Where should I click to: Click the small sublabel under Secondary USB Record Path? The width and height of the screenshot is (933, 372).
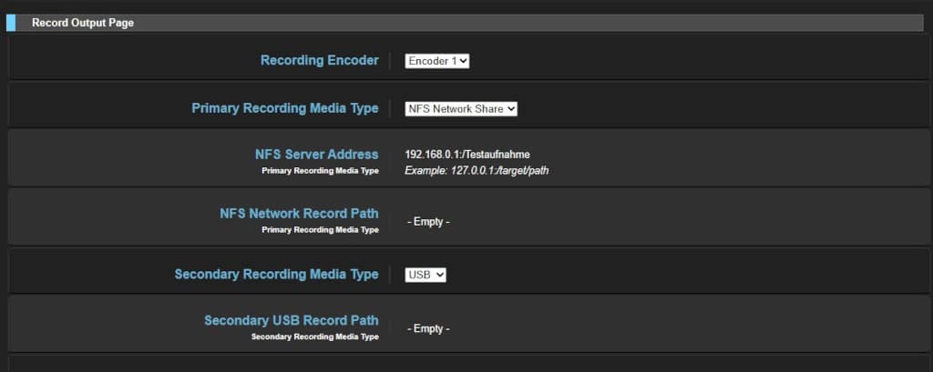click(x=314, y=337)
